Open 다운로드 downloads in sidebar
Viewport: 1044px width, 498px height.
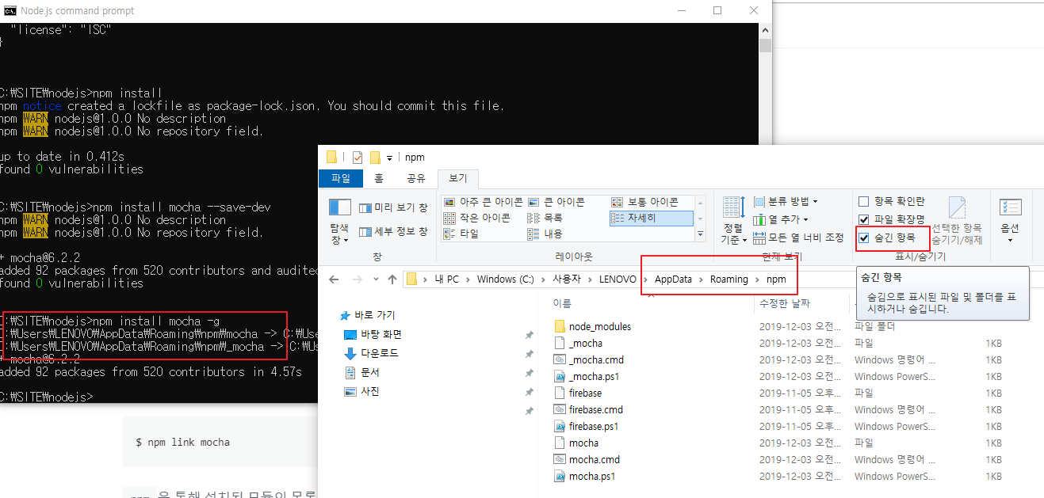point(371,353)
